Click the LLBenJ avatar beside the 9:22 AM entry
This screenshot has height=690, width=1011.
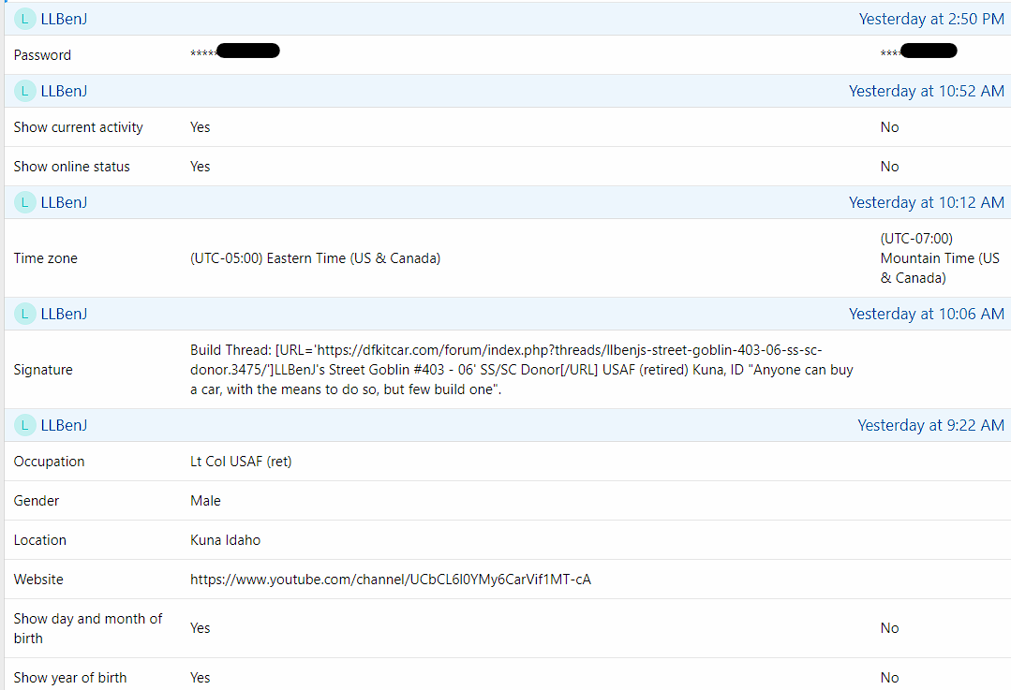pos(24,425)
